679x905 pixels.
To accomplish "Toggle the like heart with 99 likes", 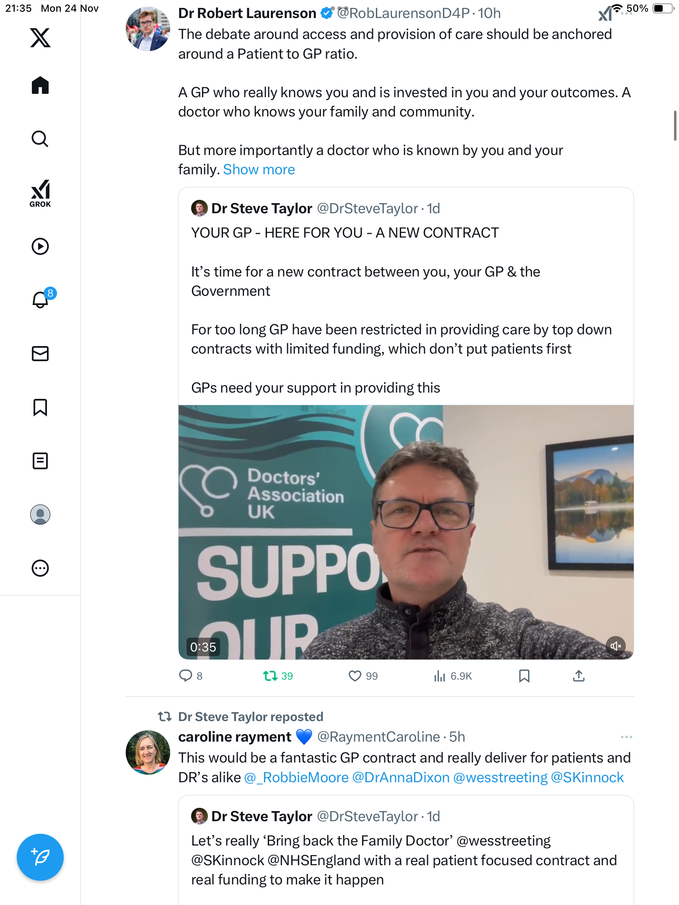I will (355, 676).
